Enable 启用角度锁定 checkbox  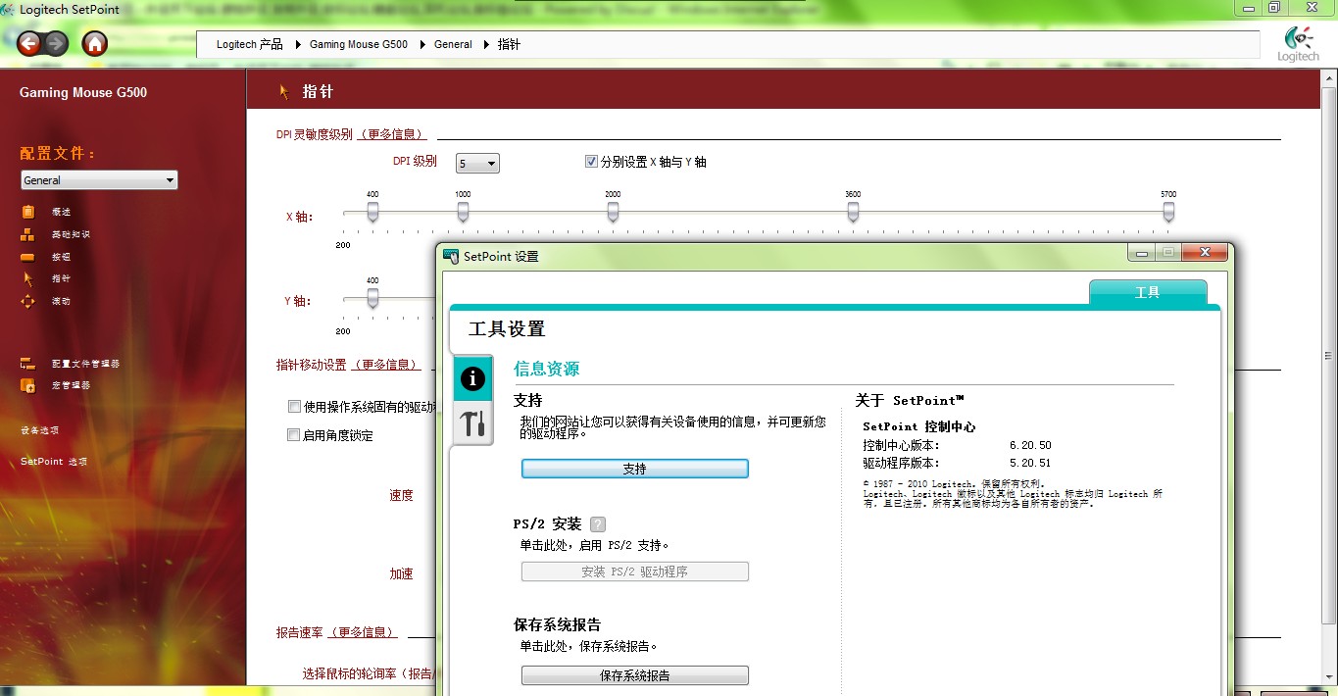pos(294,435)
